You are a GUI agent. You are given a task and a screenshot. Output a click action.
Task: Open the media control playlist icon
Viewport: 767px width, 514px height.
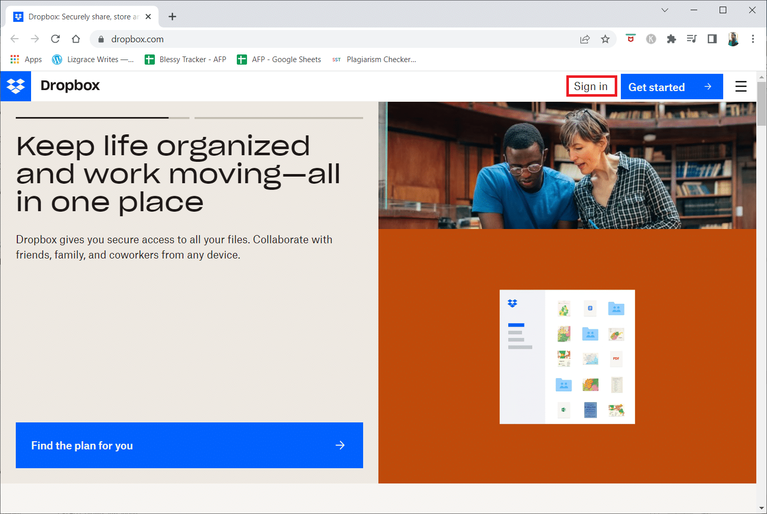692,39
